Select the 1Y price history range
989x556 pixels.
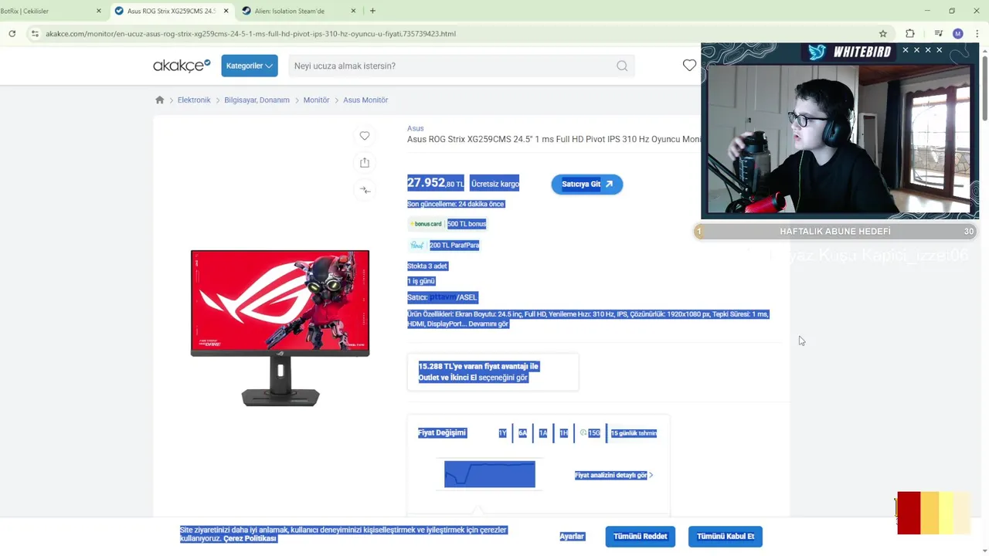(x=502, y=433)
